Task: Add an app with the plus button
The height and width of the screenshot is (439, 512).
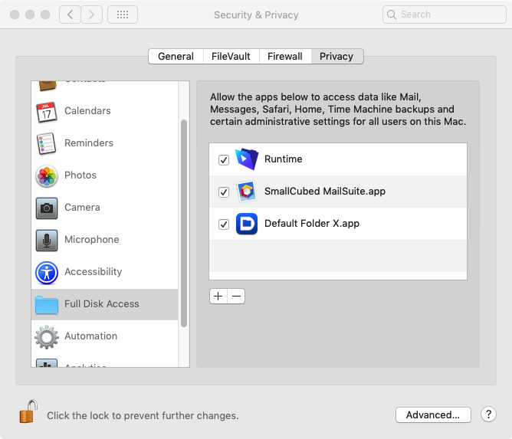Action: [218, 296]
